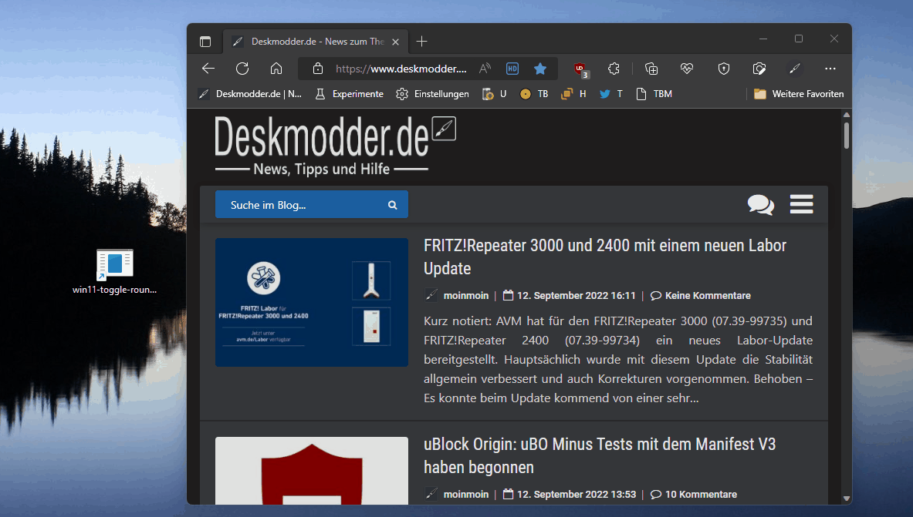Open browser performance heartbeat icon

(x=687, y=69)
